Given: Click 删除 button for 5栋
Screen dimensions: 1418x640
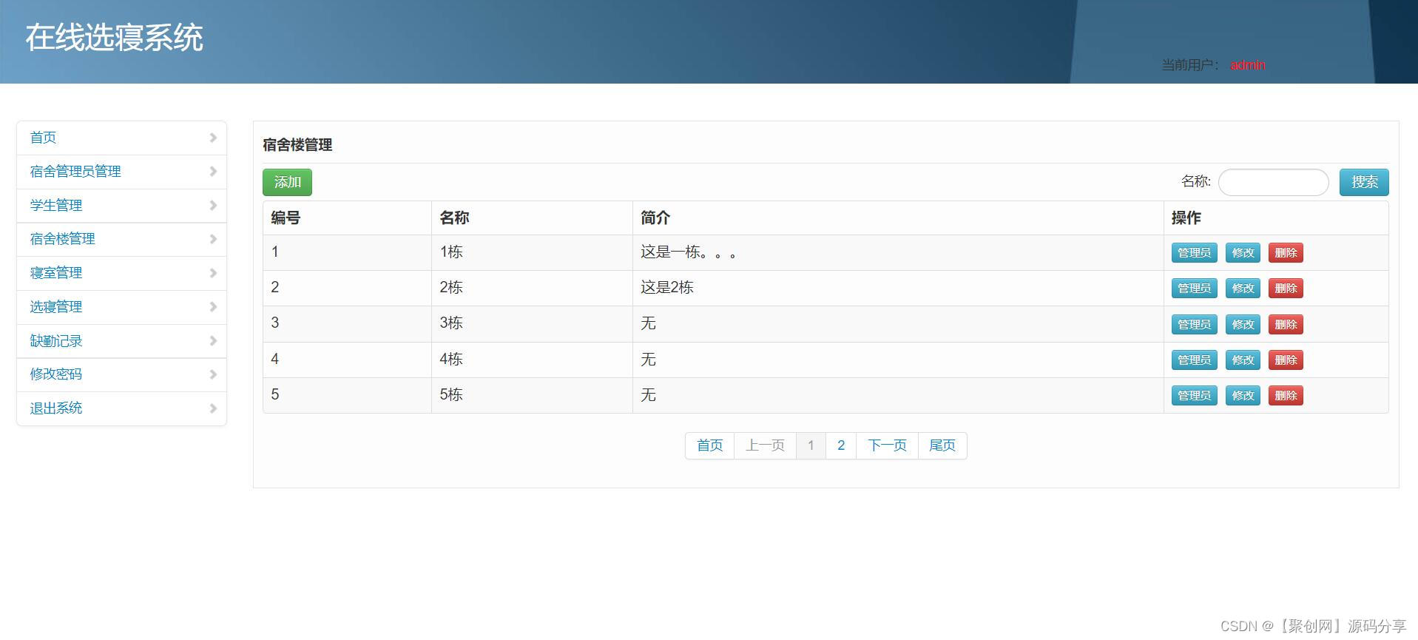Looking at the screenshot, I should (x=1286, y=396).
